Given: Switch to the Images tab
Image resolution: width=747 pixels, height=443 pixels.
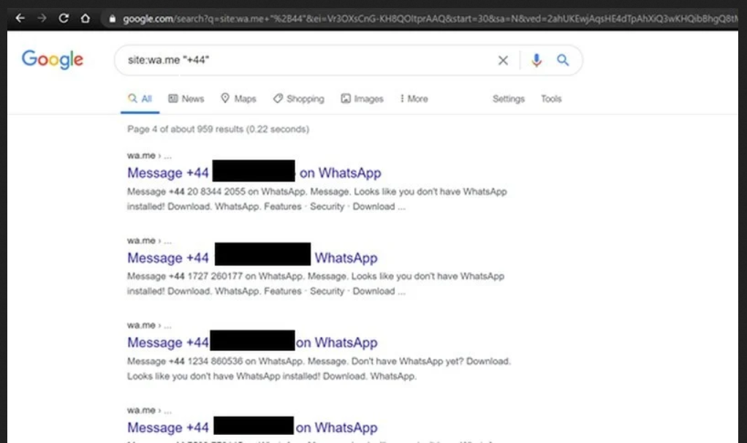Looking at the screenshot, I should (x=362, y=99).
